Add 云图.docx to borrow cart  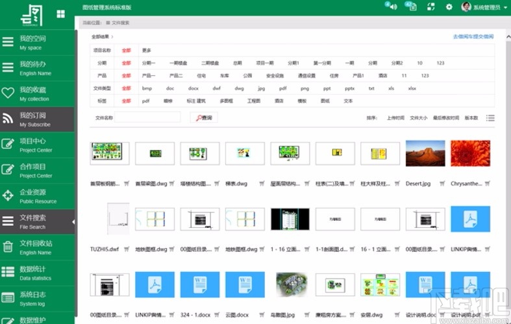pos(262,315)
